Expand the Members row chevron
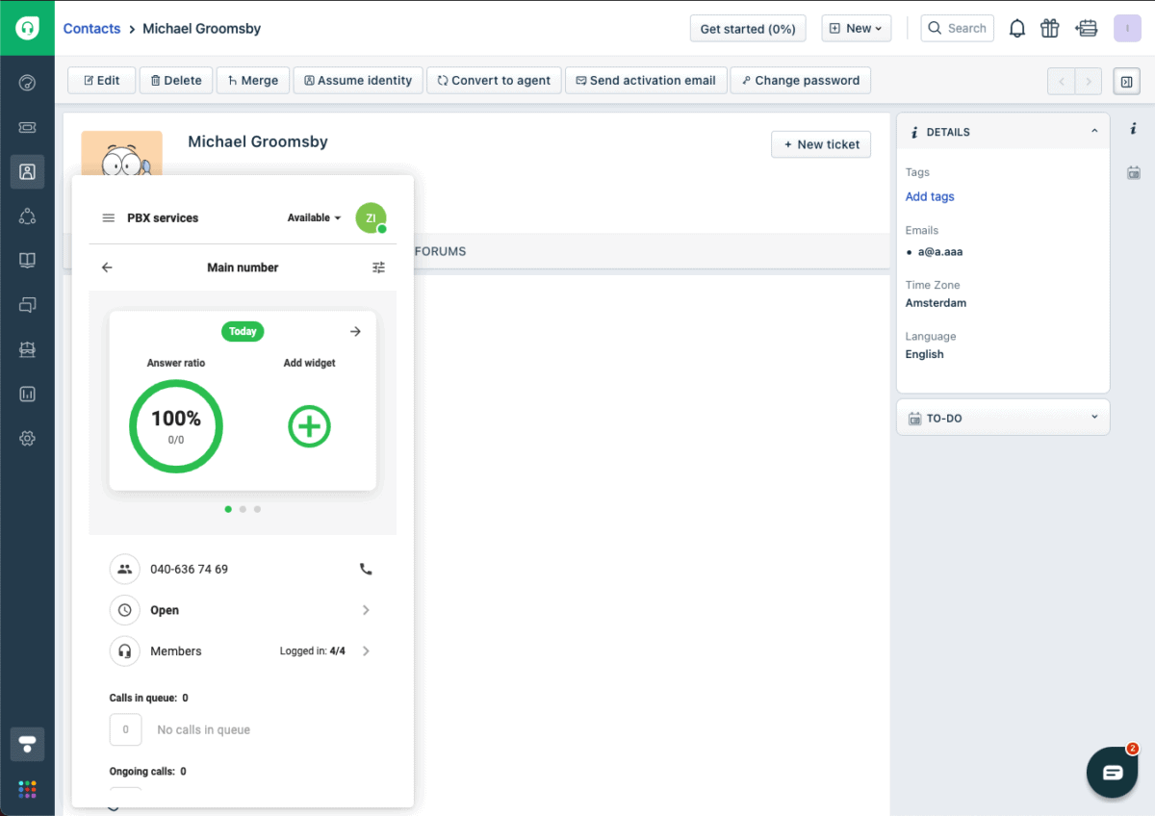The image size is (1155, 816). point(366,651)
